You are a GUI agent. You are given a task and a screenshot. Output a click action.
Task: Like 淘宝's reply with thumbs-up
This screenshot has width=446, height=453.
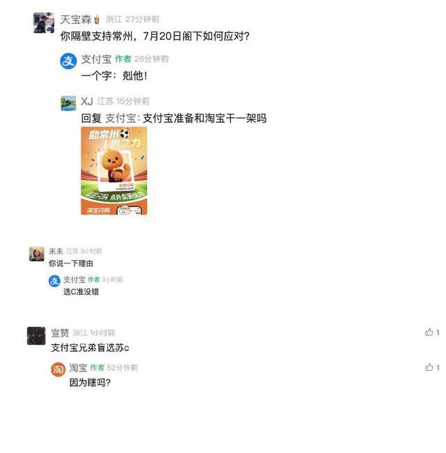[429, 367]
